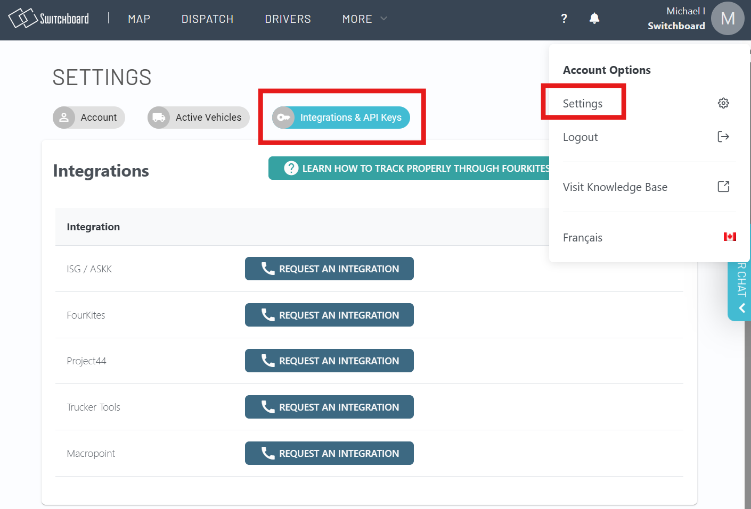Viewport: 751px width, 509px height.
Task: Request an integration for Project44
Action: (329, 361)
